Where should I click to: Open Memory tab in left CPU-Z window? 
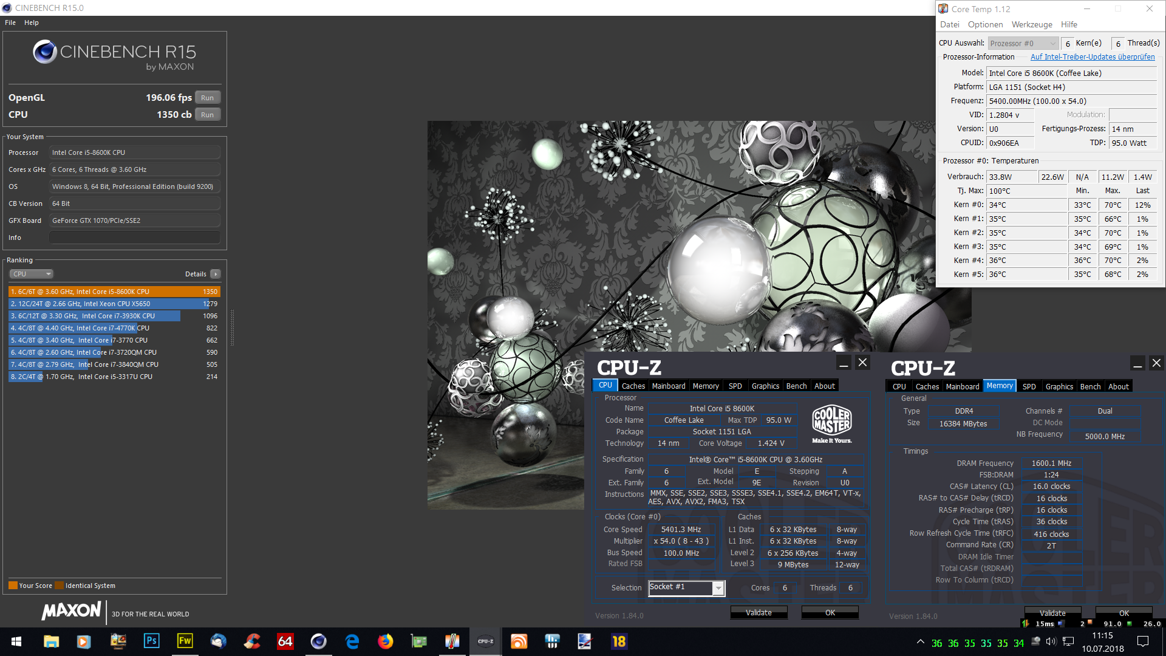[706, 386]
